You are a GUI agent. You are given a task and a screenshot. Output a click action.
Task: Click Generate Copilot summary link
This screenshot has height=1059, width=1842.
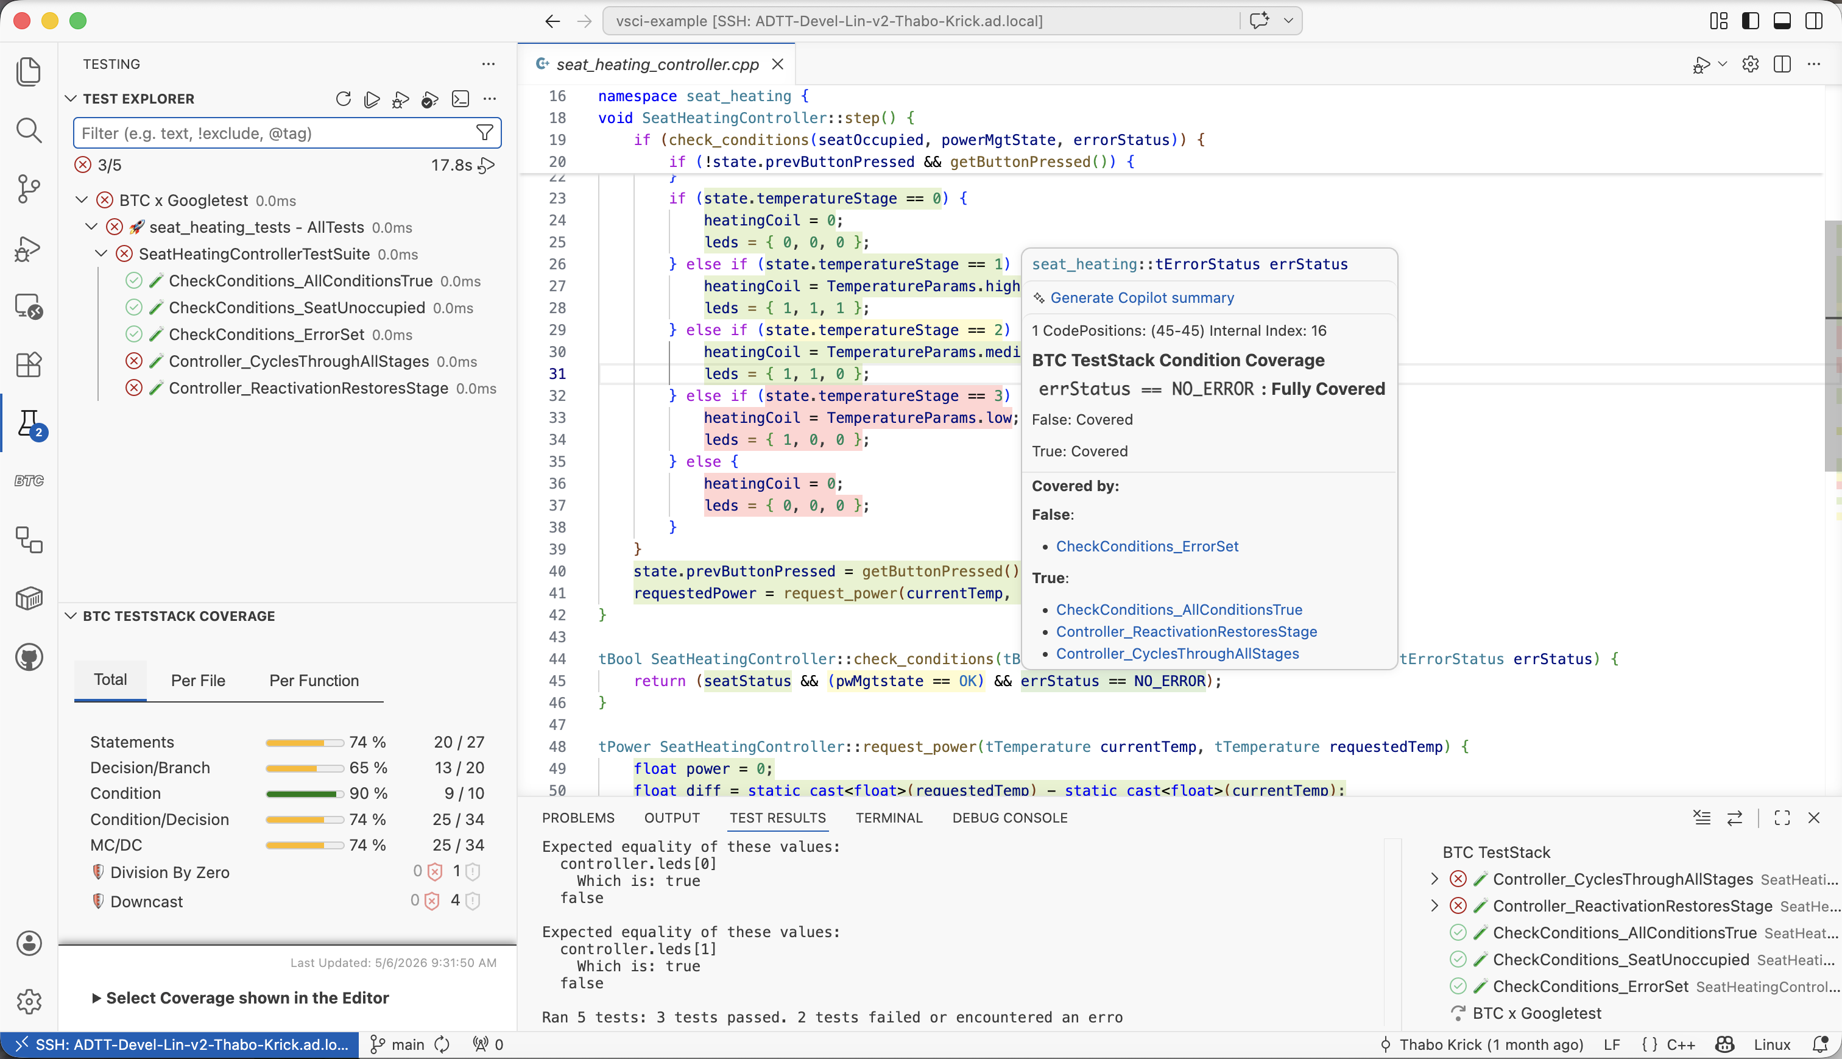coord(1142,297)
